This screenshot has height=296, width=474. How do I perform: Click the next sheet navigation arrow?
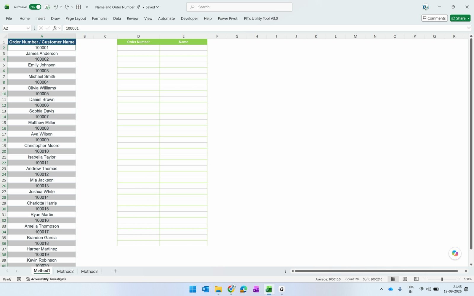(x=16, y=271)
